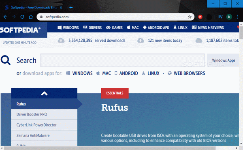Bookmark this page with the star icon
This screenshot has height=150, width=243.
tap(190, 17)
